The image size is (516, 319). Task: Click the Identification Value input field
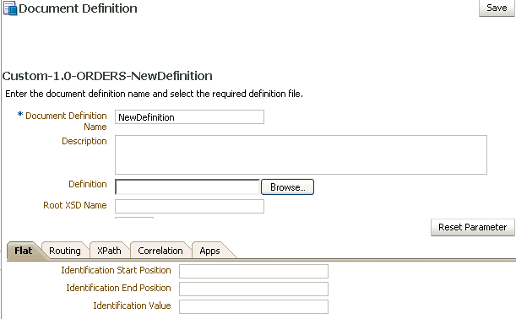253,307
